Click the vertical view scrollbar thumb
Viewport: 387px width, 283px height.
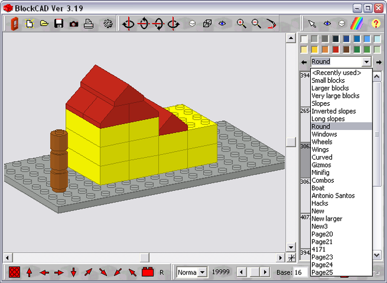tap(291, 142)
